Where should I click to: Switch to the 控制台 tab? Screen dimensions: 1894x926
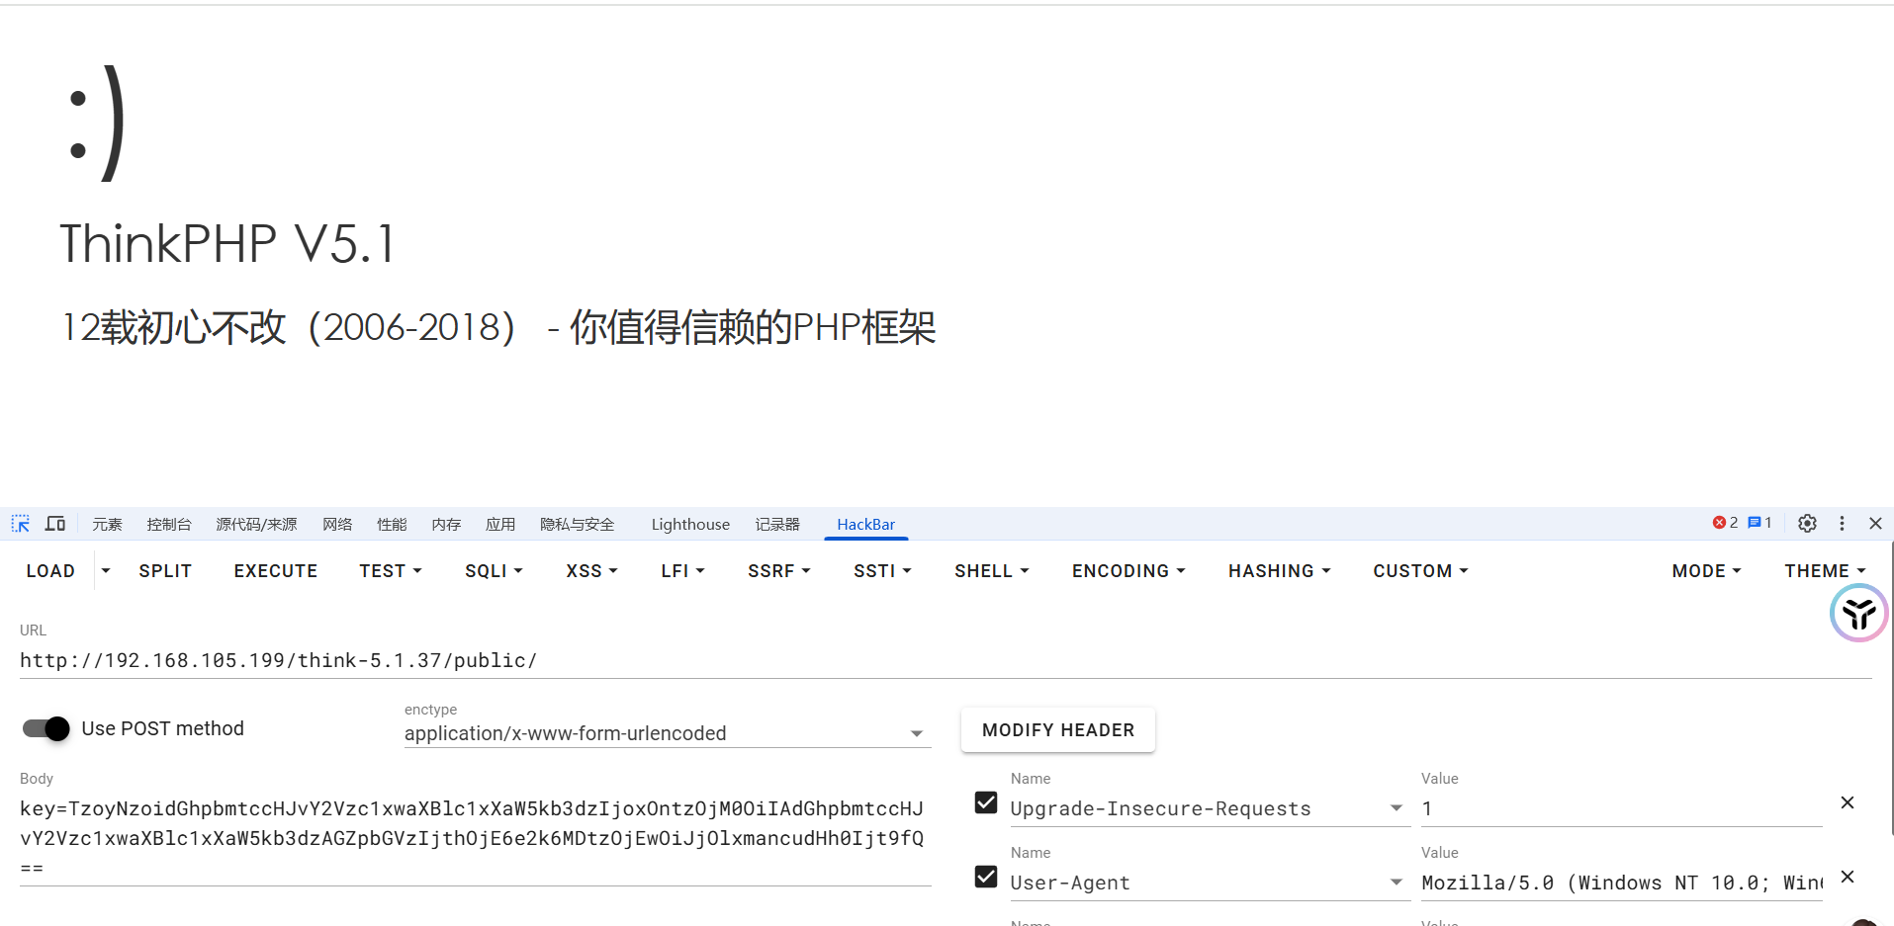click(x=169, y=524)
